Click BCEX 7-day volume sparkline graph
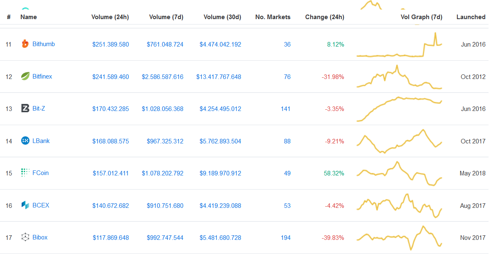 (399, 206)
